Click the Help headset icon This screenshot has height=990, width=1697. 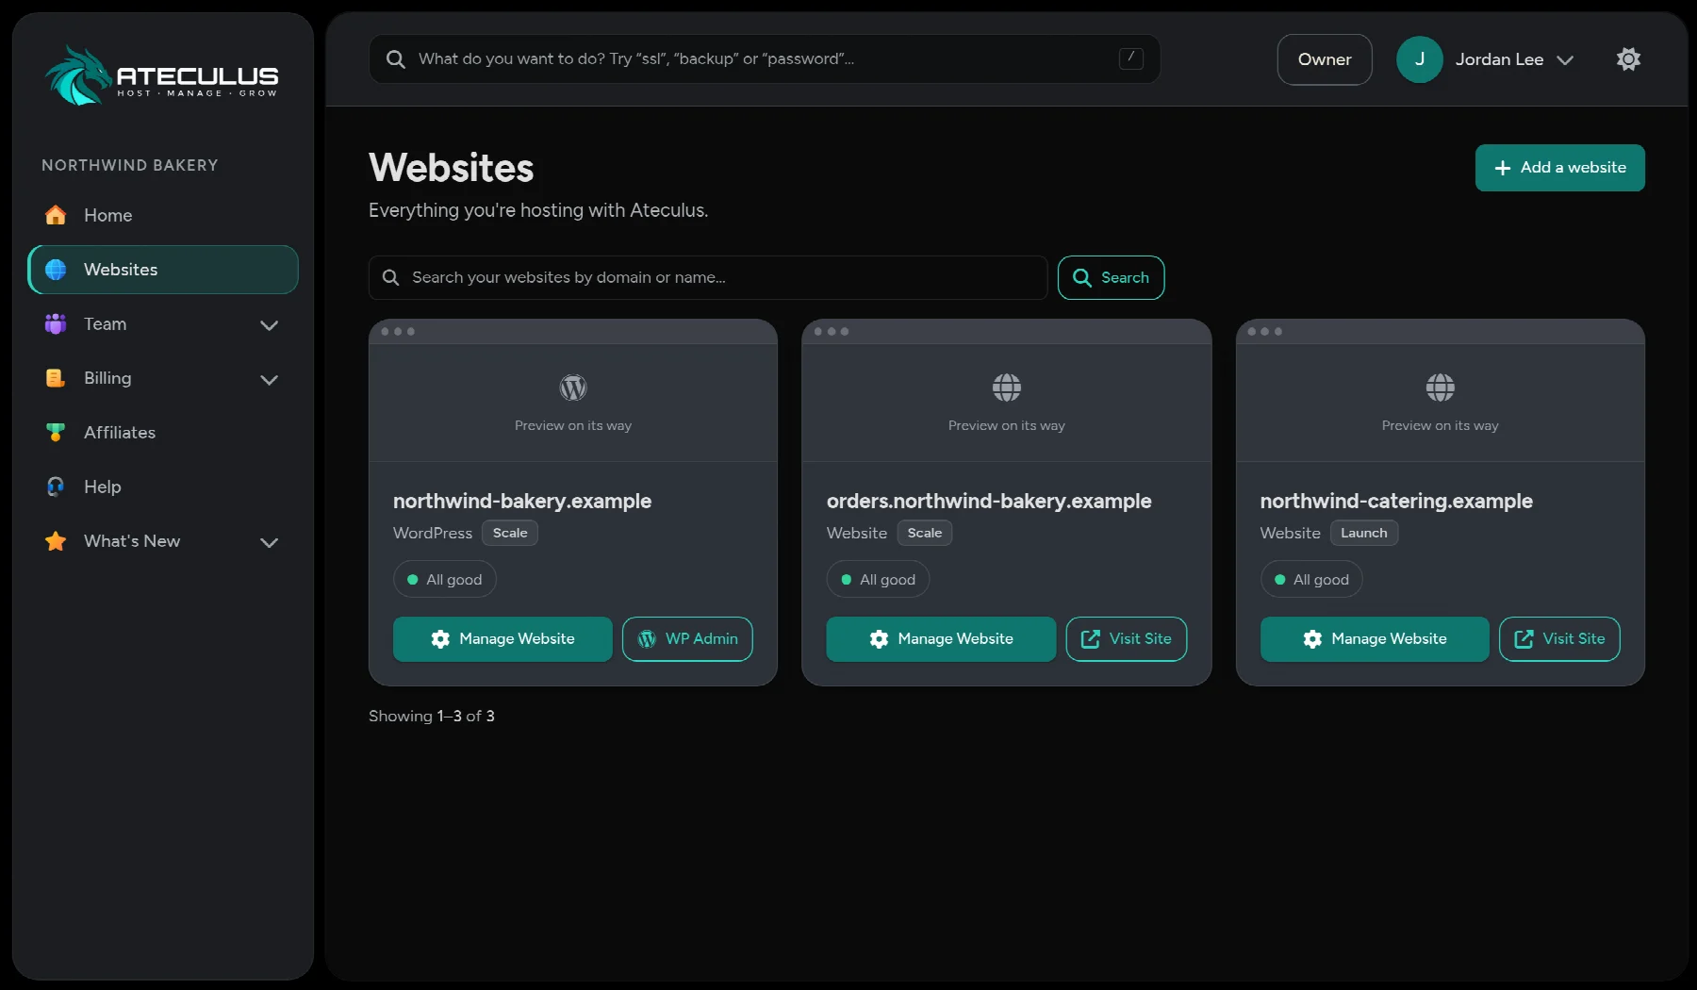coord(56,487)
